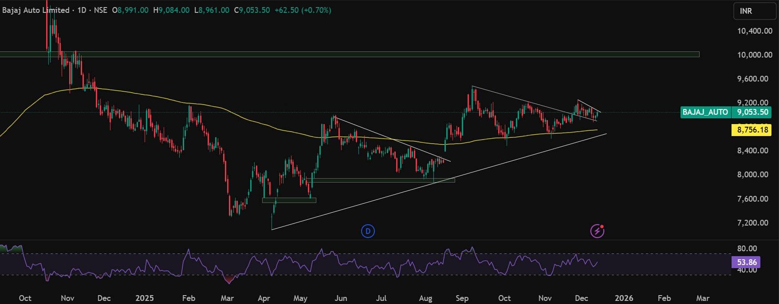Click the 9,053.50 current price label
The height and width of the screenshot is (304, 779).
(752, 112)
